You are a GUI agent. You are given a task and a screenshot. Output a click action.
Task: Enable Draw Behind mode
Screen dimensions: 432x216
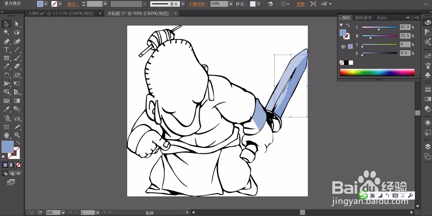click(x=12, y=173)
